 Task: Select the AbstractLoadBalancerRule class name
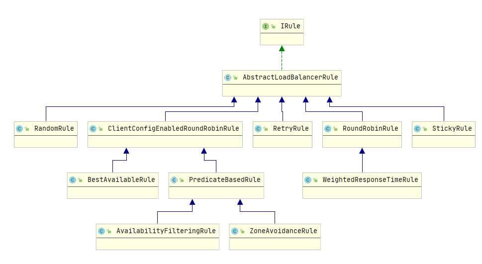(290, 77)
